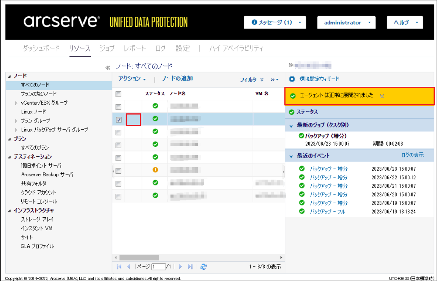Check the checkbox of the warning node
The image size is (437, 281).
click(x=118, y=171)
